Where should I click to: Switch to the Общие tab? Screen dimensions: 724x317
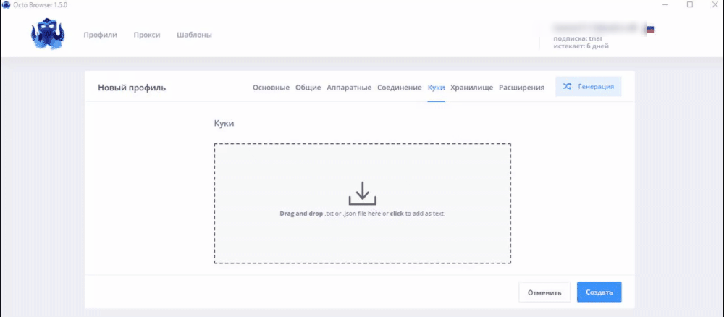point(308,88)
